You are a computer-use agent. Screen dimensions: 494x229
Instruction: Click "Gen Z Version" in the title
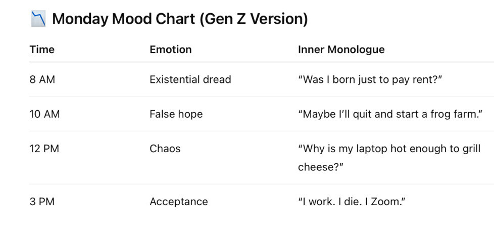(254, 19)
